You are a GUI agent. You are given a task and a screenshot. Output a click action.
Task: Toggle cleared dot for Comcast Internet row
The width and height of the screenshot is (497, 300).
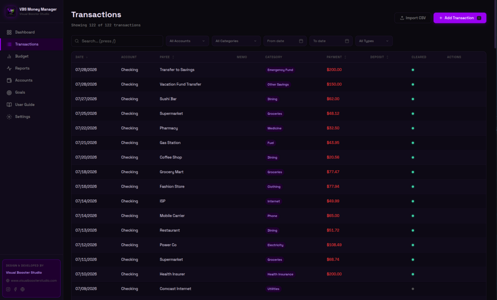tap(413, 289)
